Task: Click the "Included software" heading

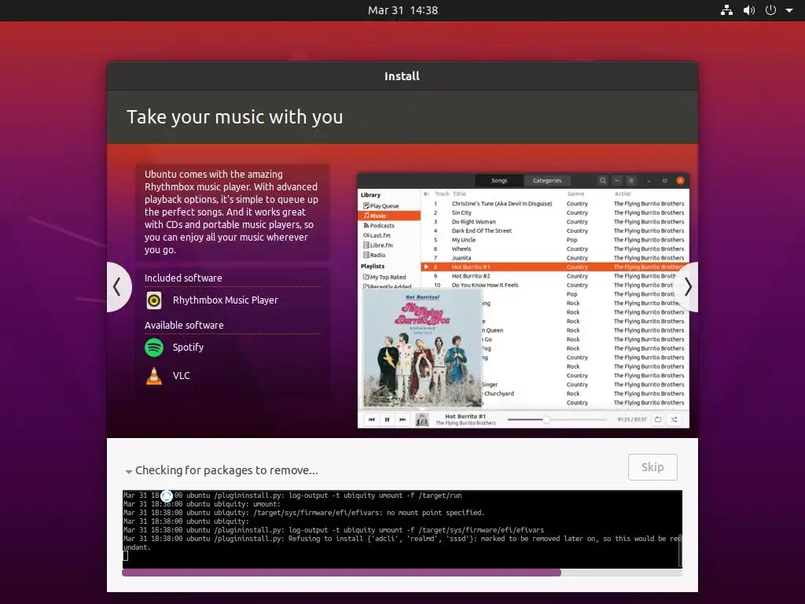Action: [183, 278]
